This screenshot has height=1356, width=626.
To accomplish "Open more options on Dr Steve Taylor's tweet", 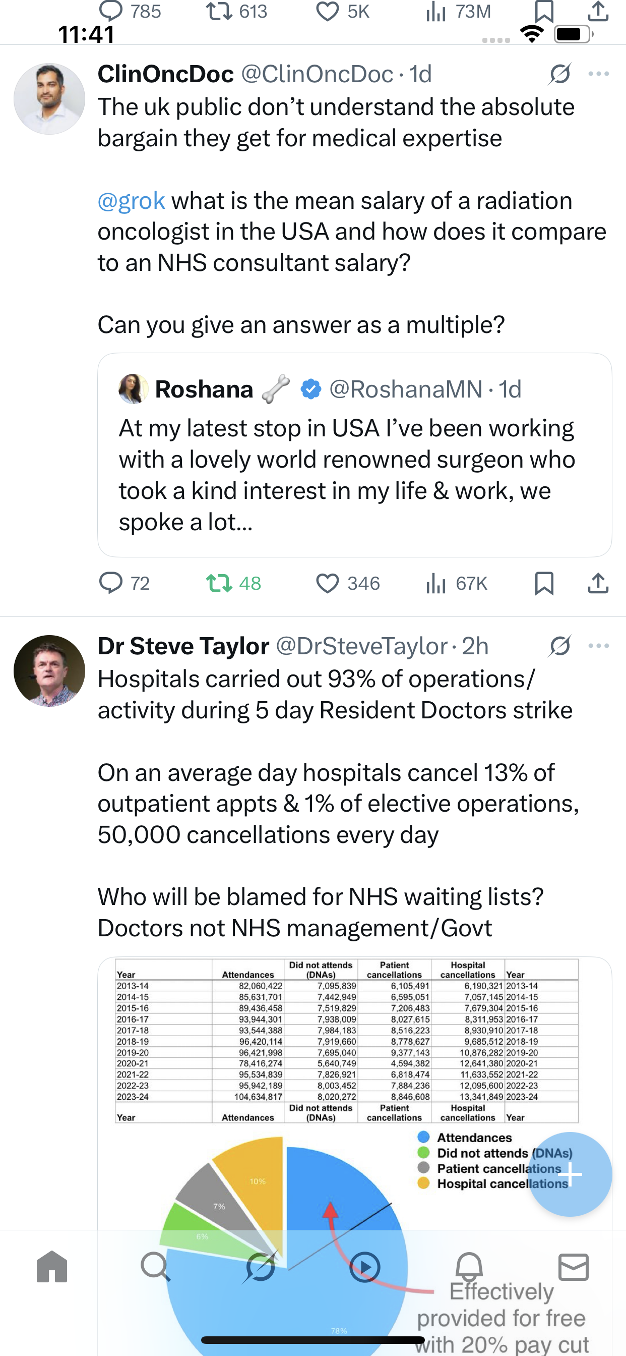I will coord(599,646).
